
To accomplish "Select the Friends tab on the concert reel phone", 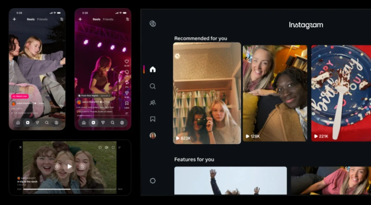I will tap(108, 19).
